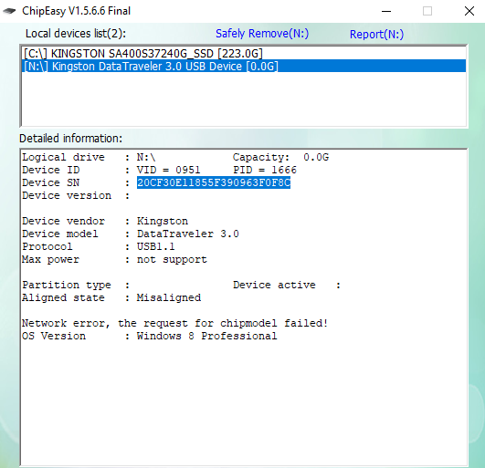The width and height of the screenshot is (485, 468).
Task: Click the Device vendor Kingston line
Action: 105,221
